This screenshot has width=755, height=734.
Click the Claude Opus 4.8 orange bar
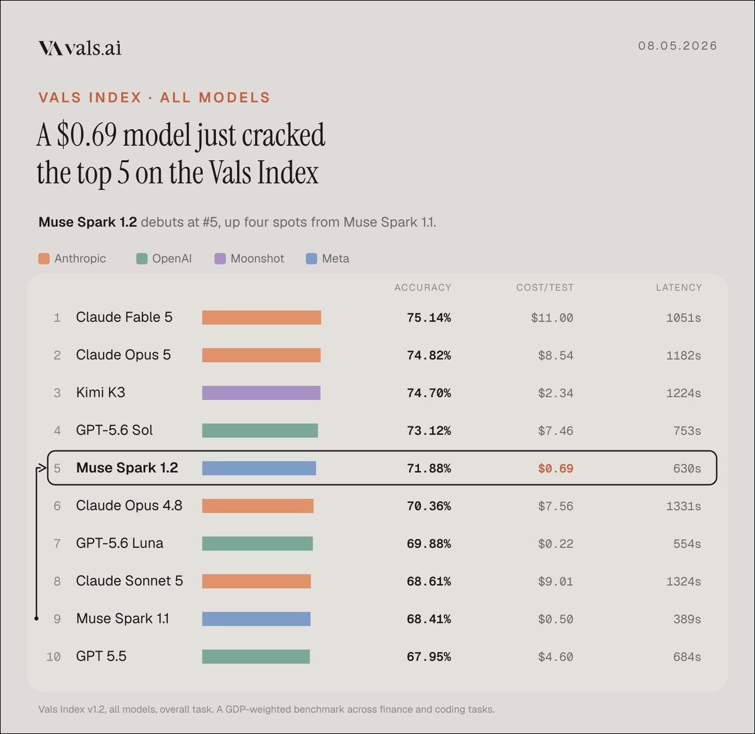pos(258,506)
